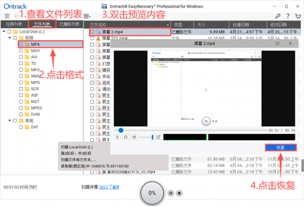Screen dimensions: 304x207
Task: Check the Local Disk (L:) checkbox
Action: [x=9, y=32]
